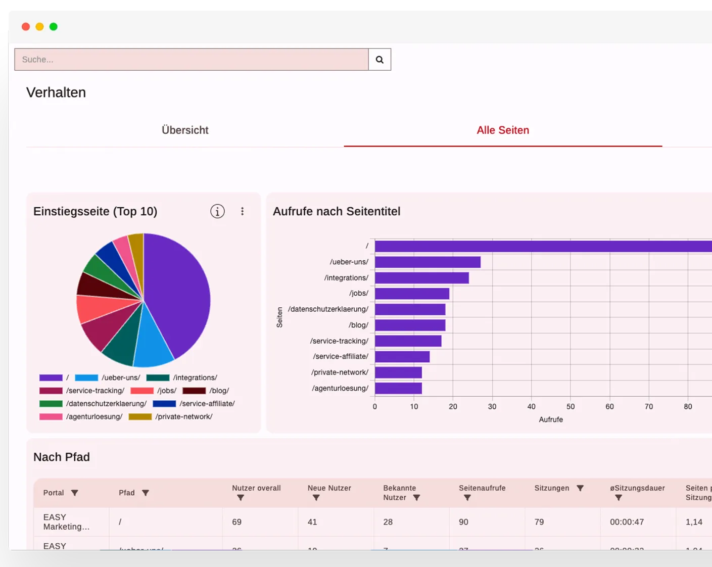712x567 pixels.
Task: Click the /jobs/ legend color swatch
Action: click(142, 391)
